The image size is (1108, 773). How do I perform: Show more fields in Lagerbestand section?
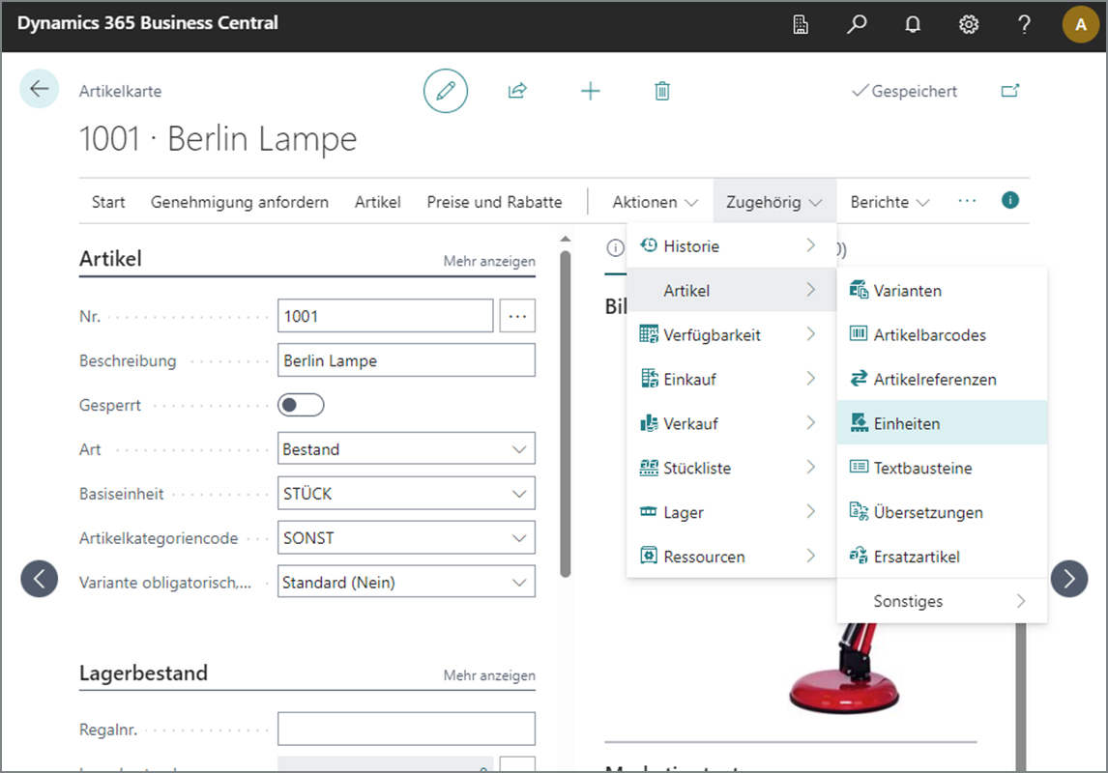point(489,675)
